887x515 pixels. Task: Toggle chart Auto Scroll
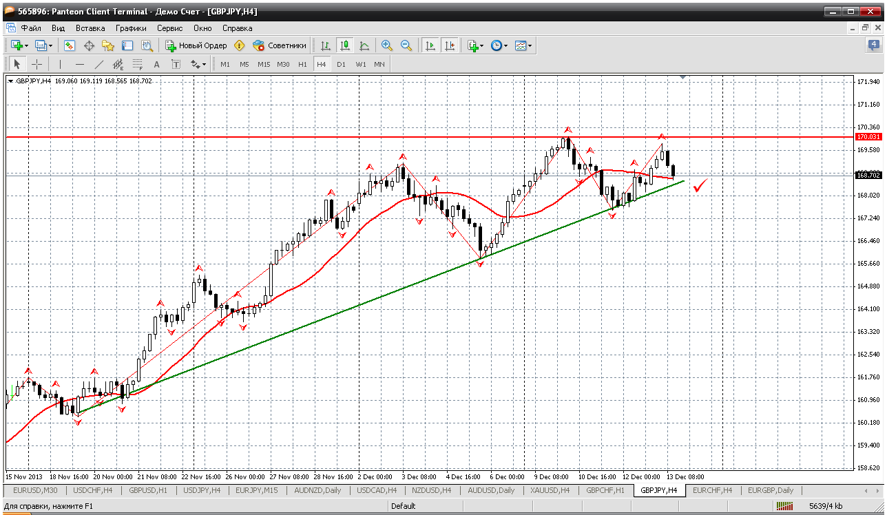(x=430, y=45)
